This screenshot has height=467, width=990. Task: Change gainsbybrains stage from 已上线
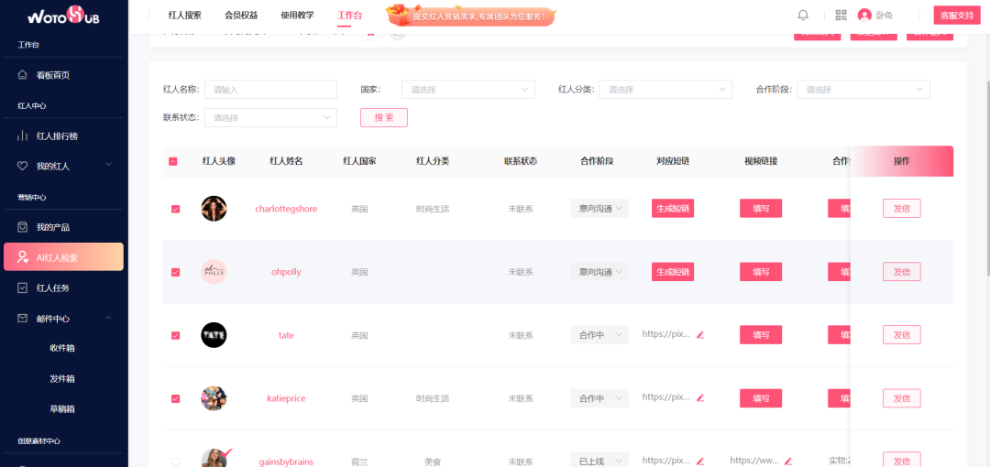599,461
